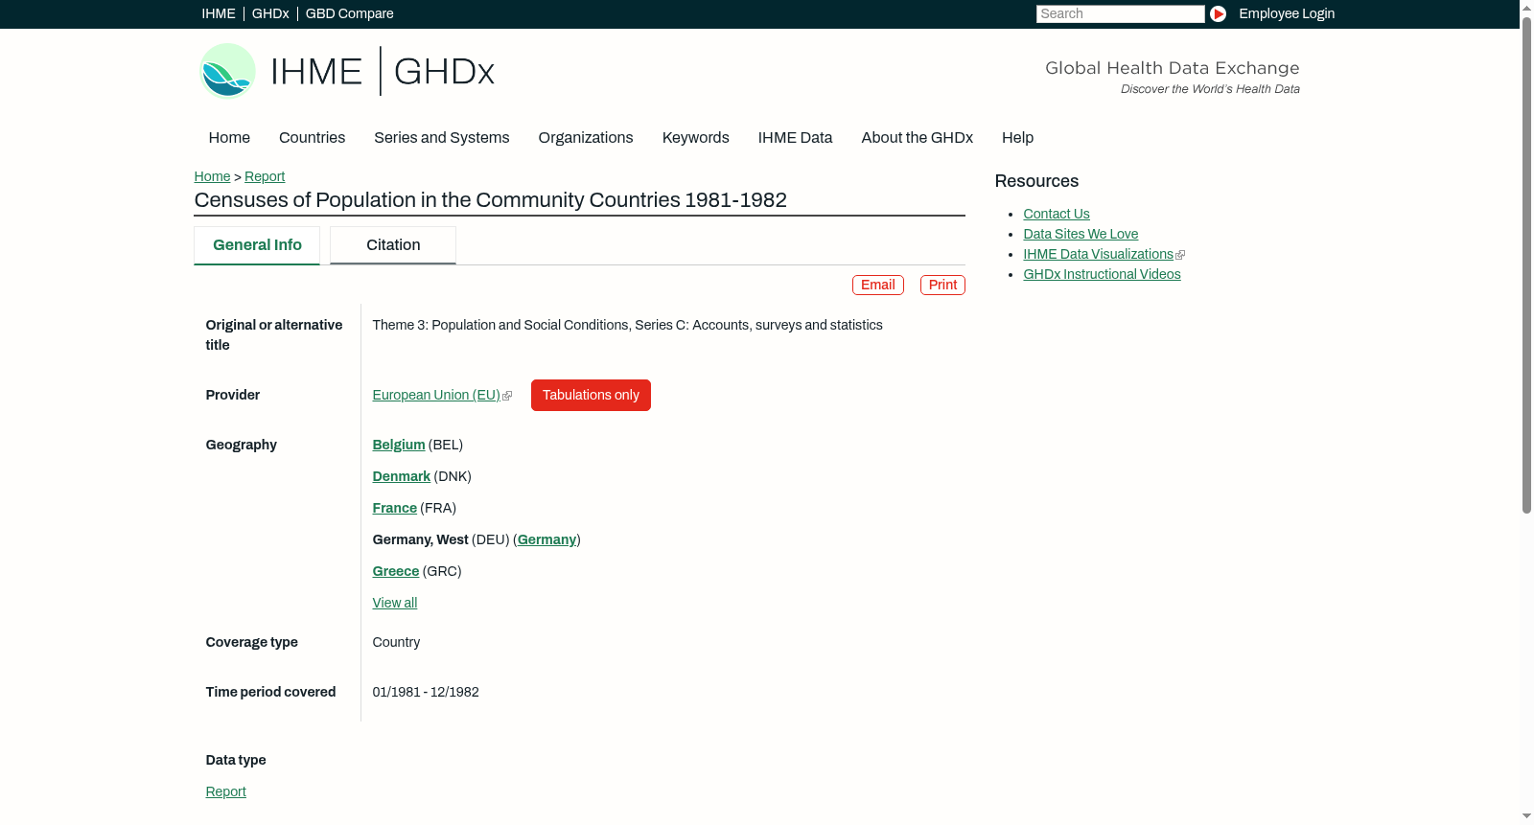Screen dimensions: 1534x825
Task: Open the Belgium geography link
Action: pyautogui.click(x=399, y=445)
